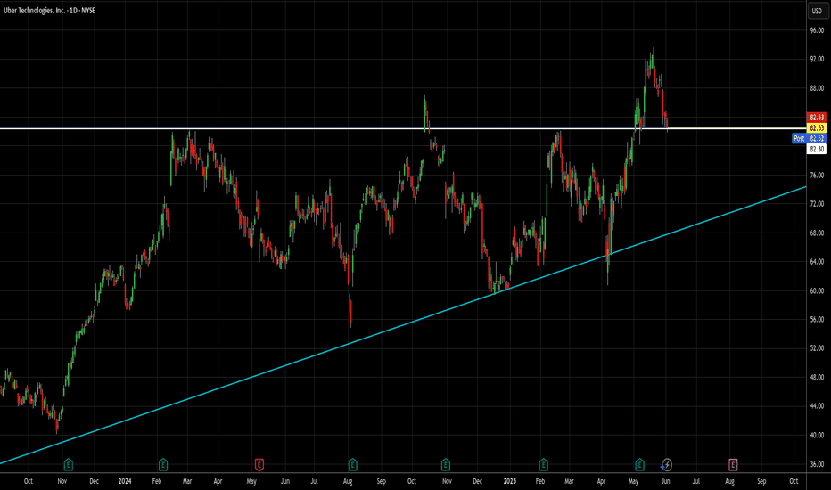Open the upcoming August 2025 earnings marker
Image resolution: width=831 pixels, height=490 pixels.
pos(733,465)
